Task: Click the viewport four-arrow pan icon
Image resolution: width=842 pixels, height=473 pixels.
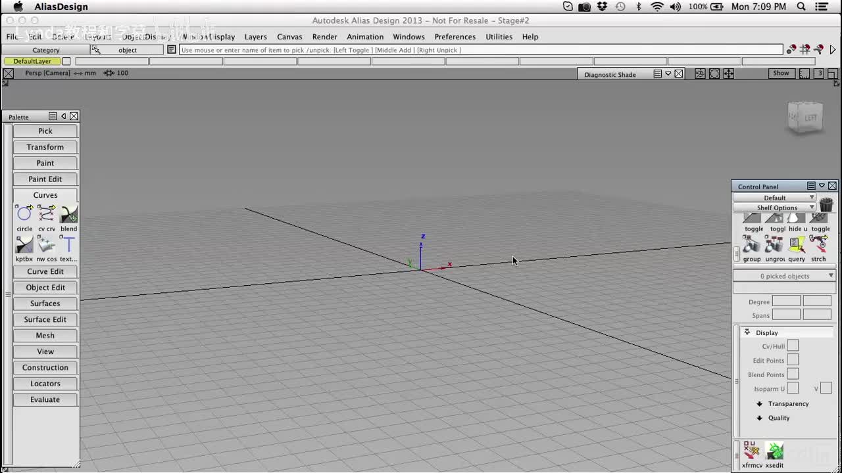Action: pyautogui.click(x=729, y=74)
